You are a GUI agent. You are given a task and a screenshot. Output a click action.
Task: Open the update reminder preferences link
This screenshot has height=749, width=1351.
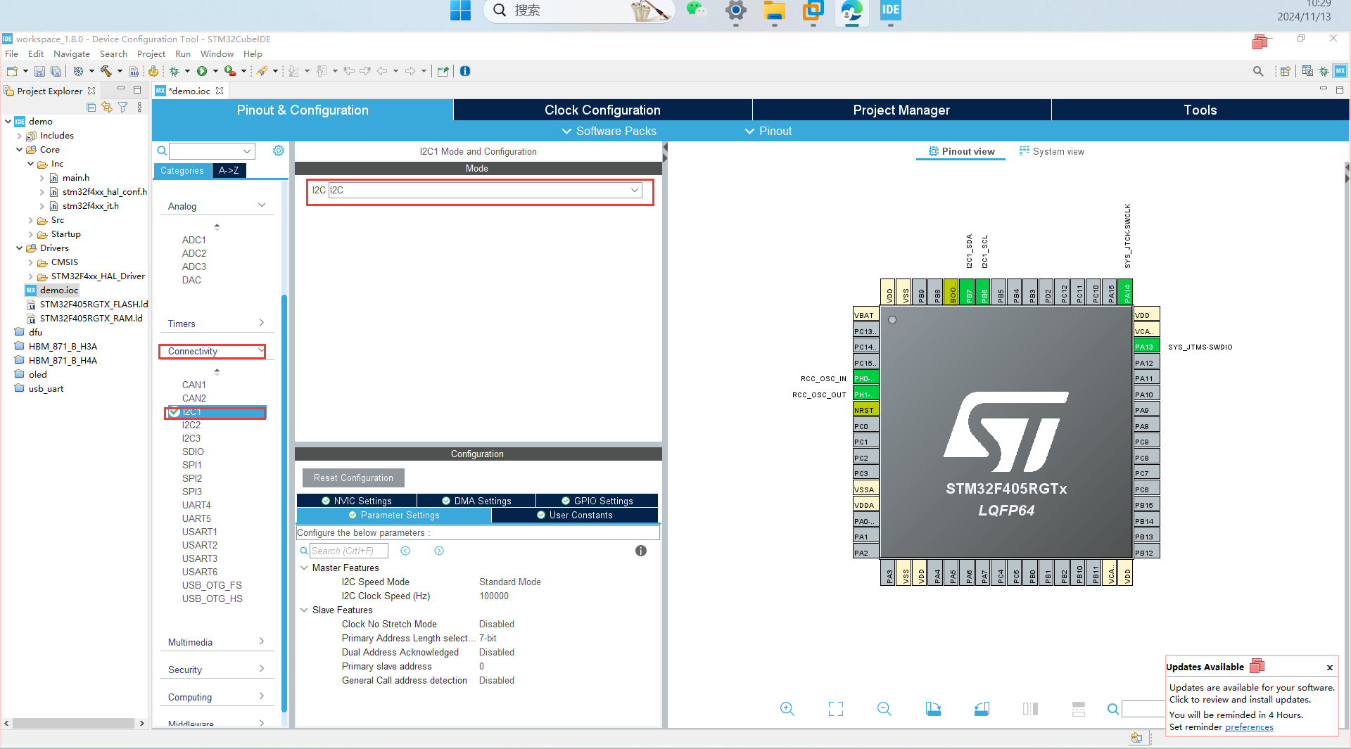tap(1249, 727)
